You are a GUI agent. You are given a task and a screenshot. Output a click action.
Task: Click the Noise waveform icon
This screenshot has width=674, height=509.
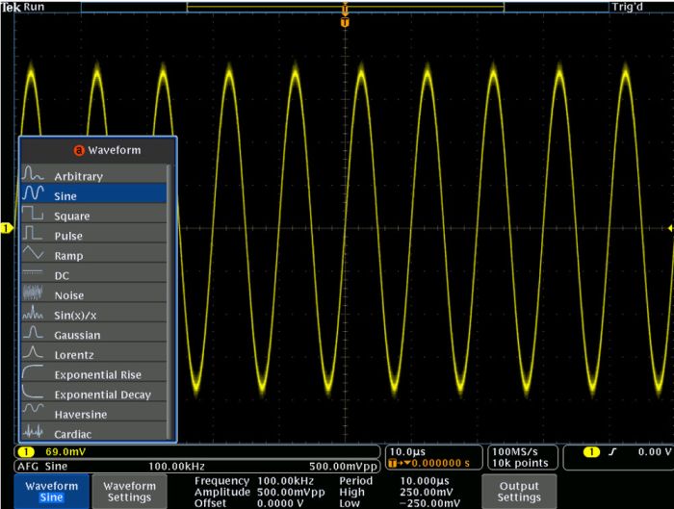point(33,293)
